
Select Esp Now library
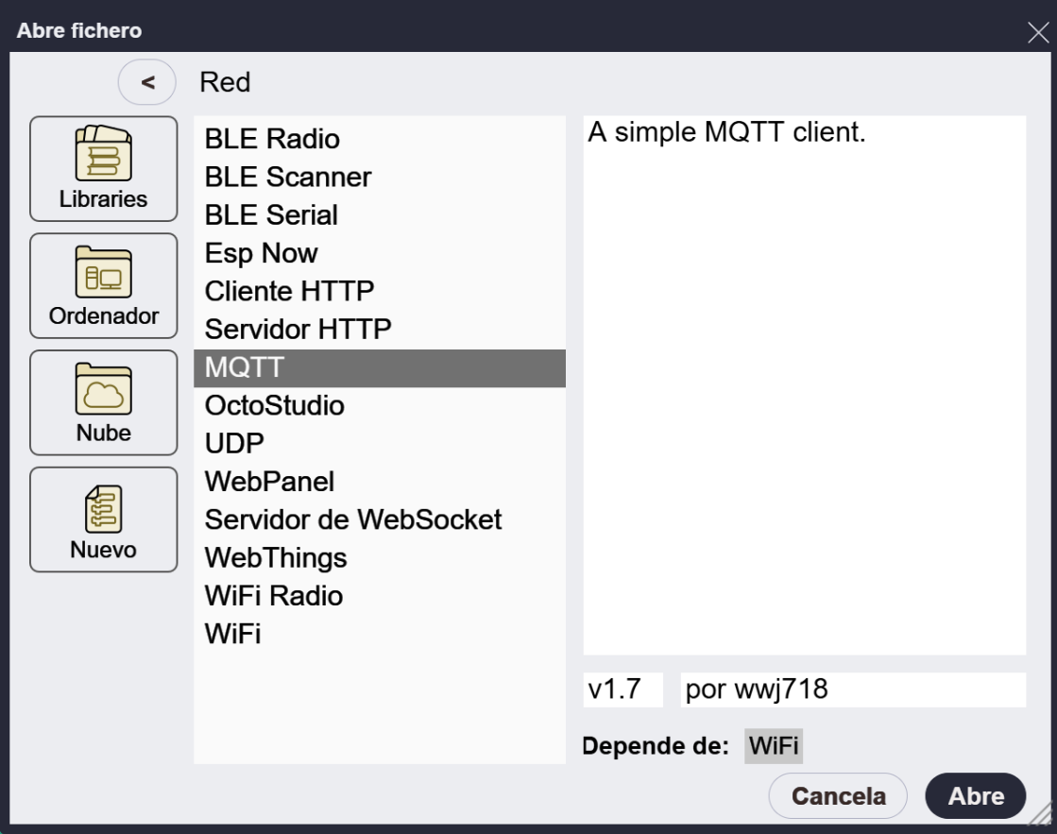pyautogui.click(x=380, y=253)
